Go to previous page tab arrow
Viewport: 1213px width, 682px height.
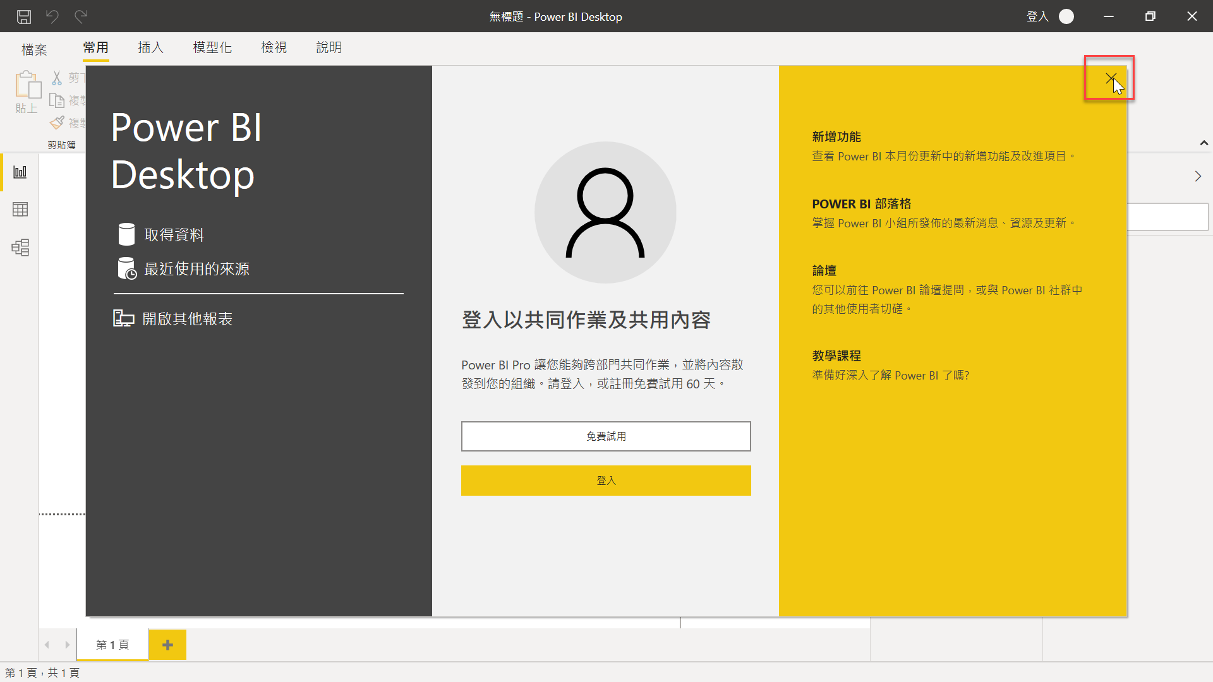[47, 645]
